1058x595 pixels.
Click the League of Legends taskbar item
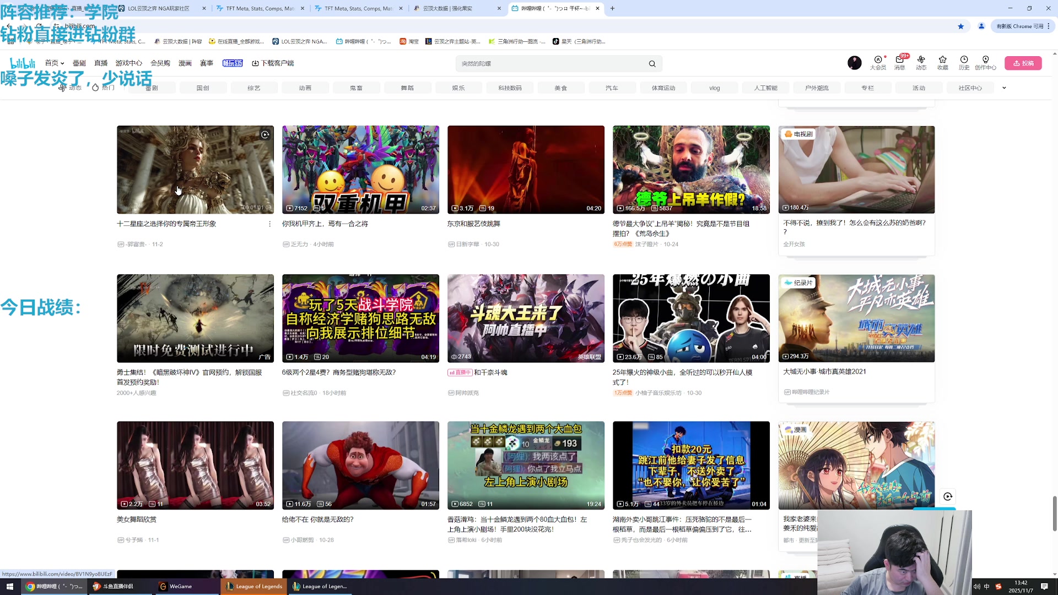254,586
